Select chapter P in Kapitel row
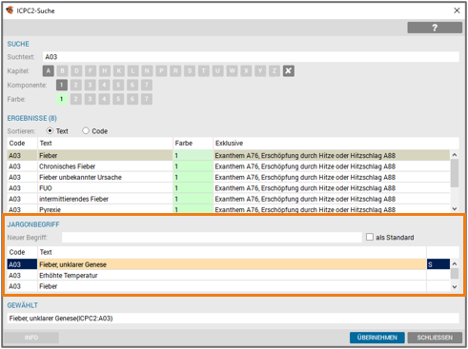 click(161, 70)
